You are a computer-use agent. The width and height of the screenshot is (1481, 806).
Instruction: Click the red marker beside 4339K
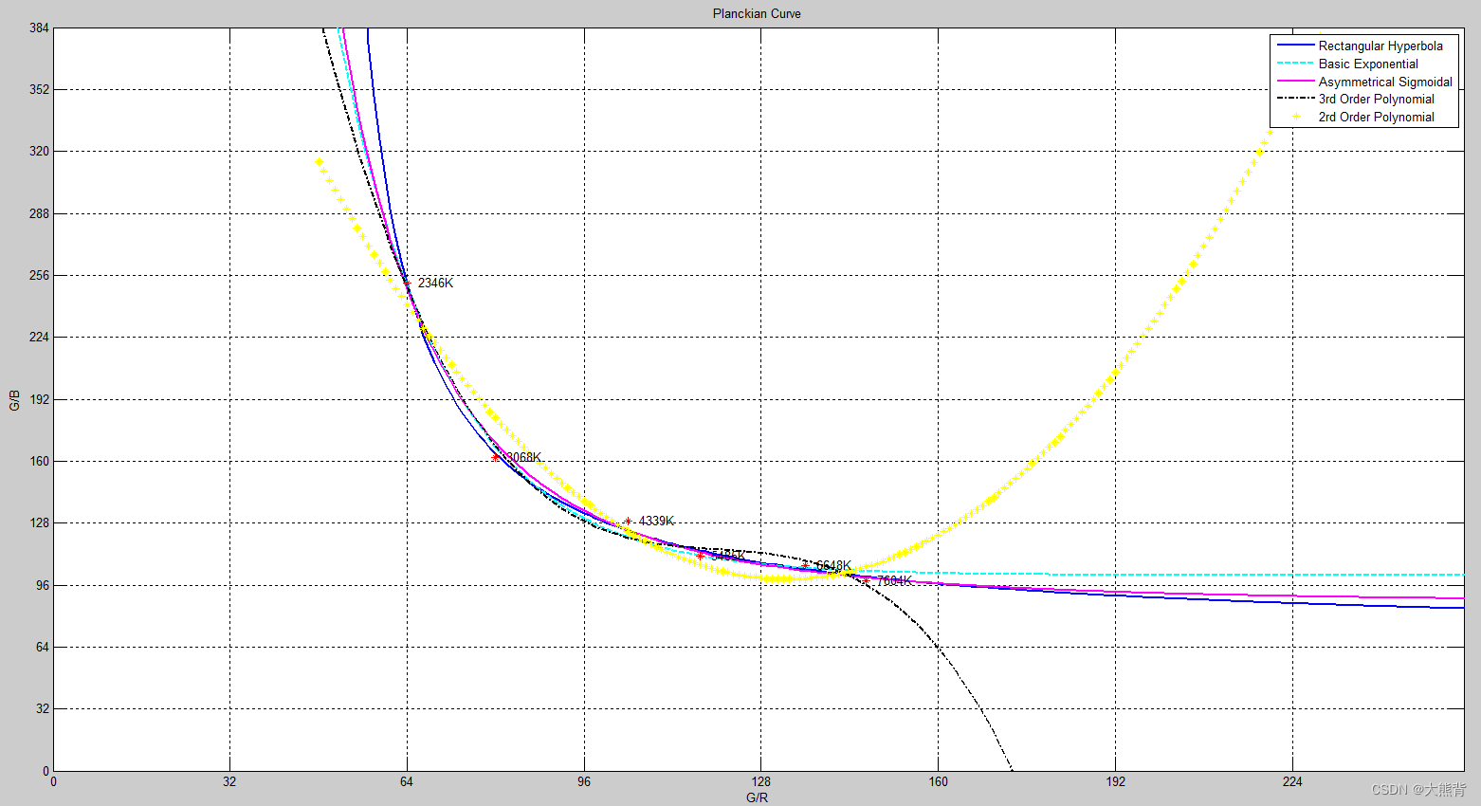click(628, 521)
